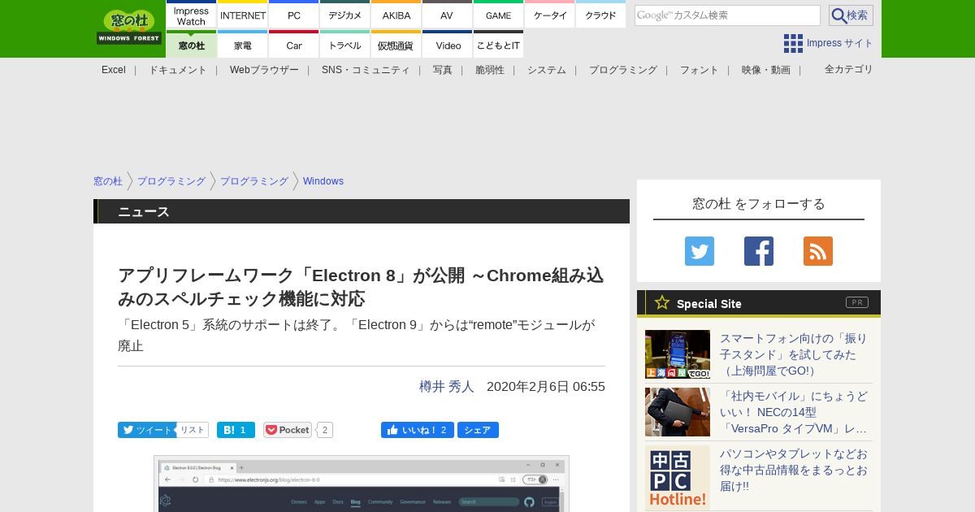
Task: Open 全カテゴリ all categories link
Action: pyautogui.click(x=848, y=69)
